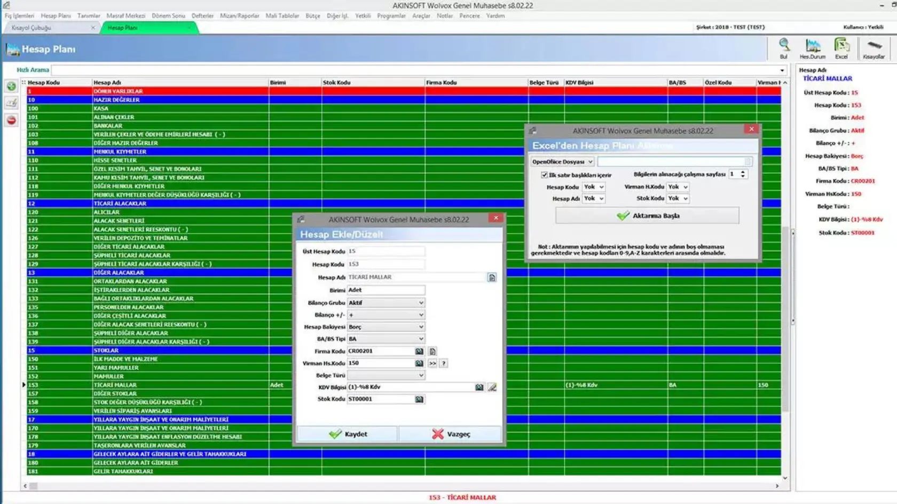Screen dimensions: 897x504
Task: Click the Aktarıma Başla button
Action: 647,215
